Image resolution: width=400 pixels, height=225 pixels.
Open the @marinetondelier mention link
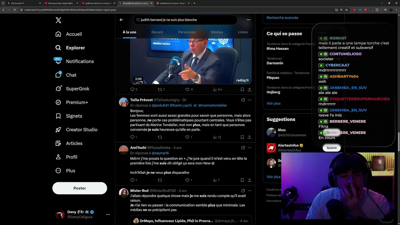212,106
